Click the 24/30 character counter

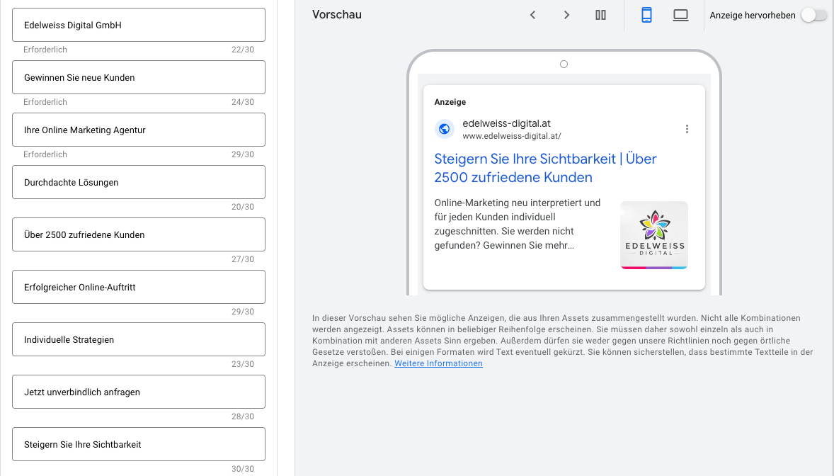click(243, 102)
